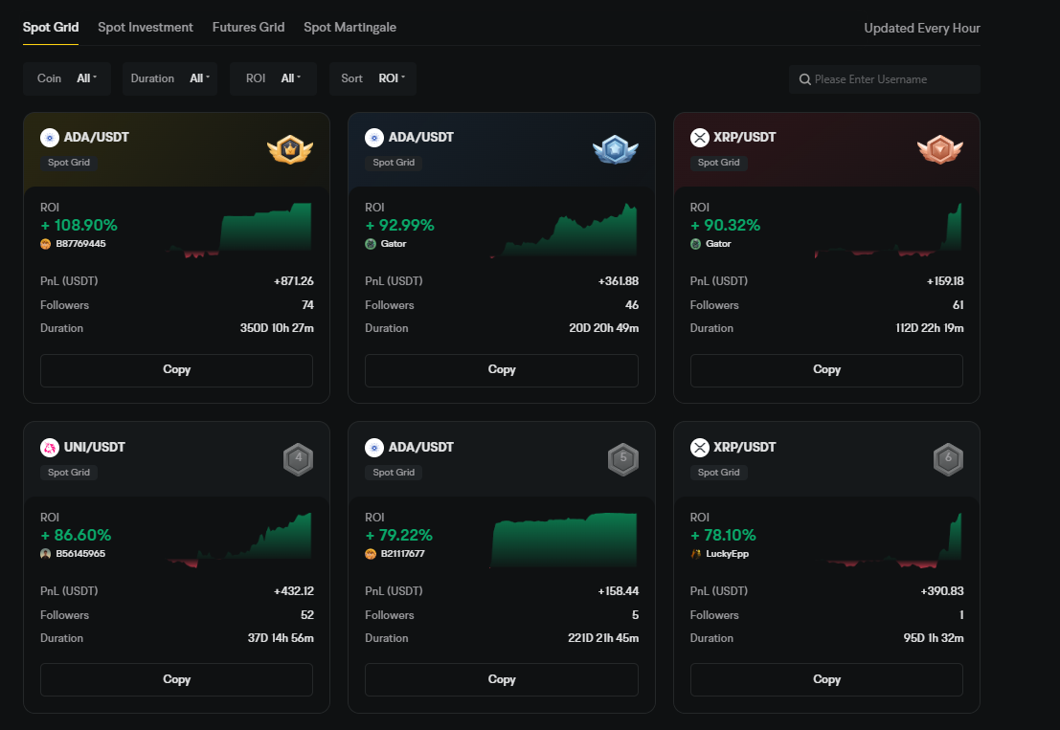Click the LuckyEpp trader avatar
Image resolution: width=1060 pixels, height=730 pixels.
695,554
